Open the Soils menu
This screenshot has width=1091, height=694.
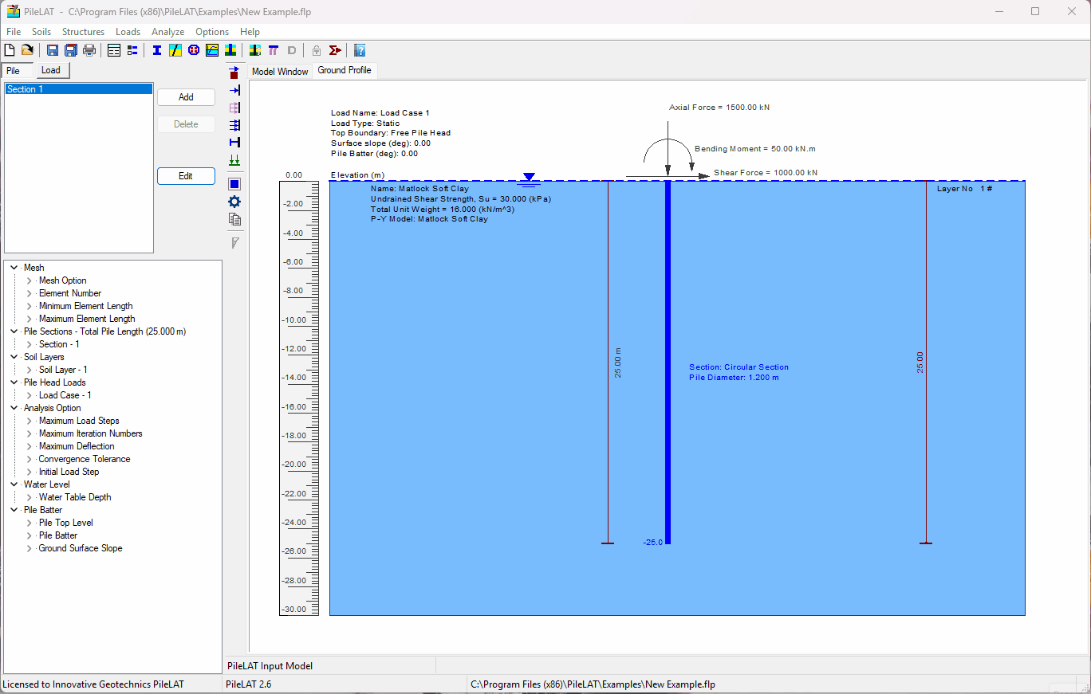41,31
